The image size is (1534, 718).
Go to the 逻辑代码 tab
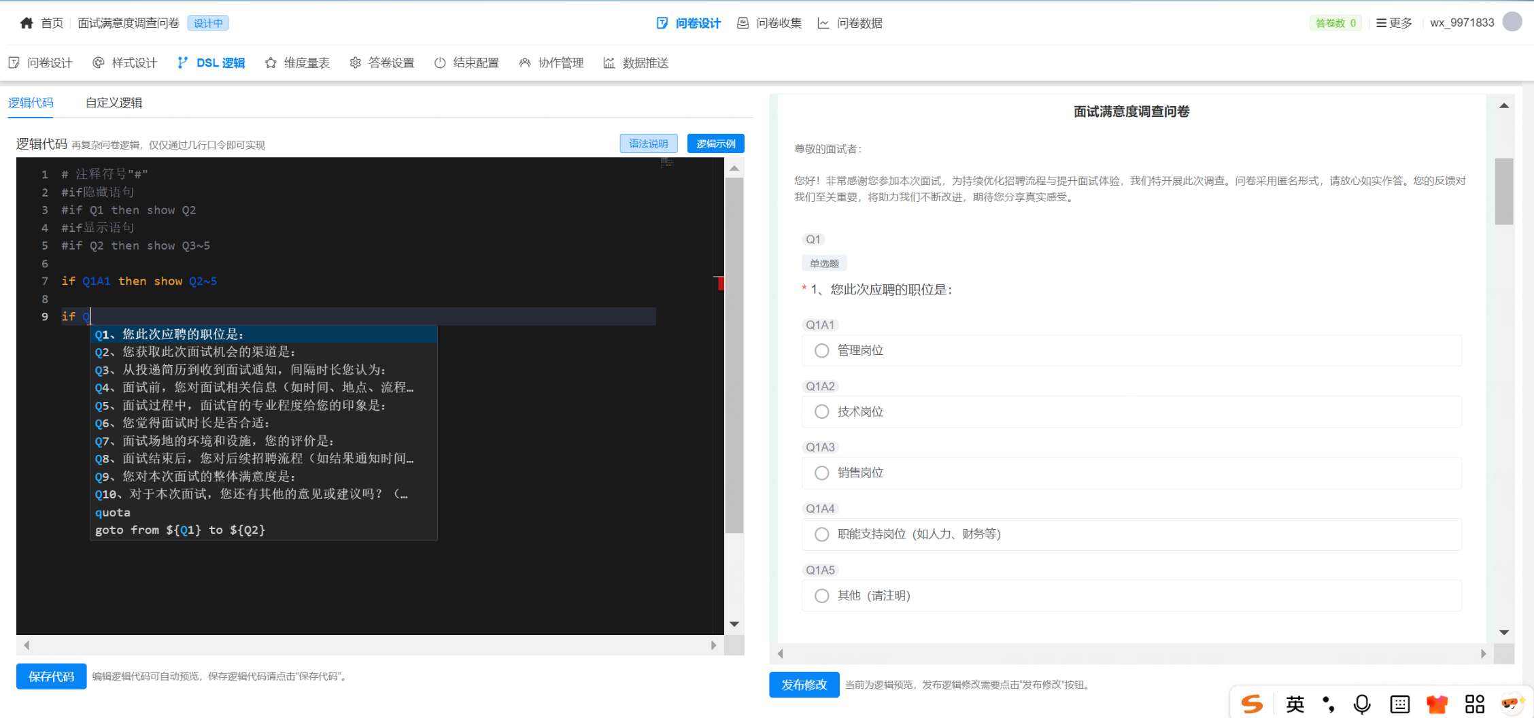coord(31,103)
